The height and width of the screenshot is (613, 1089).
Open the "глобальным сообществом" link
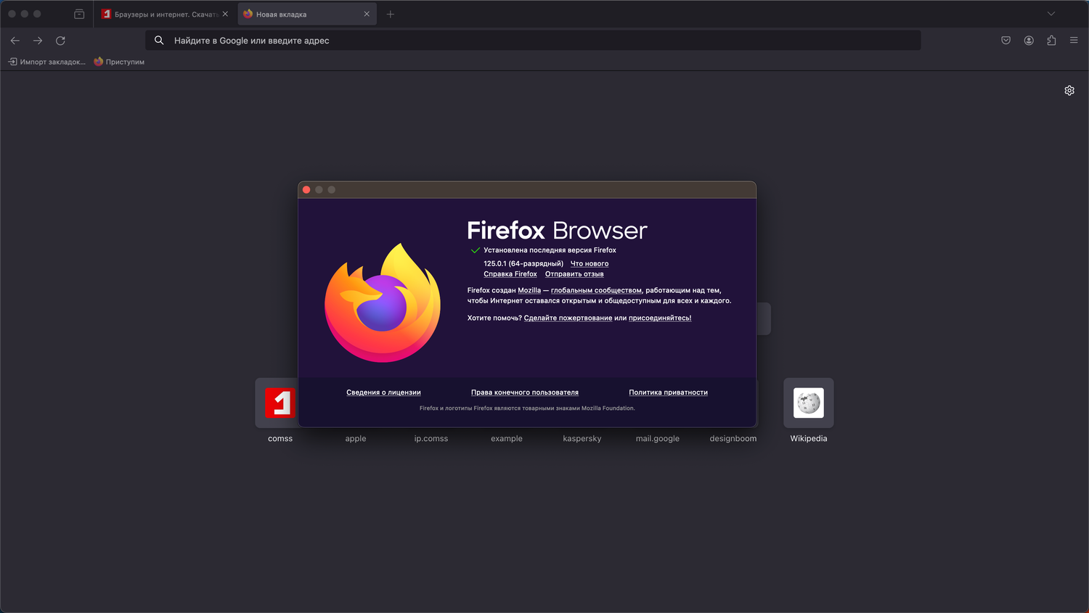click(596, 290)
